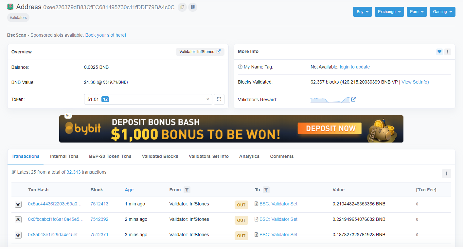This screenshot has width=463, height=249.
Task: Open block 7512413
Action: (99, 204)
